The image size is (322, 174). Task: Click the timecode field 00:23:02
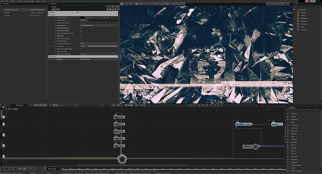point(52,169)
